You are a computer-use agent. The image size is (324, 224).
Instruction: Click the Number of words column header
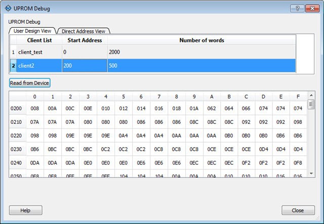pos(201,40)
